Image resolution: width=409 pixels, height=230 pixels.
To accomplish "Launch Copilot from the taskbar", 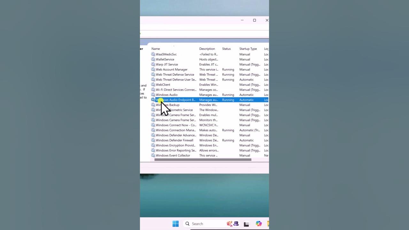I will [x=259, y=224].
